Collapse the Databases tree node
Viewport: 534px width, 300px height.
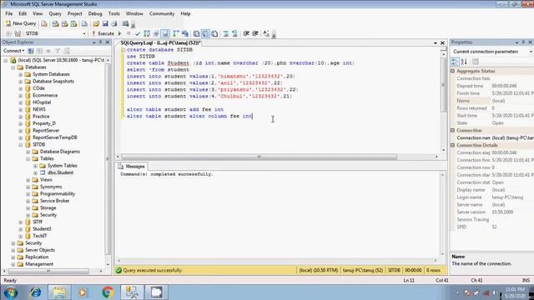coord(13,67)
